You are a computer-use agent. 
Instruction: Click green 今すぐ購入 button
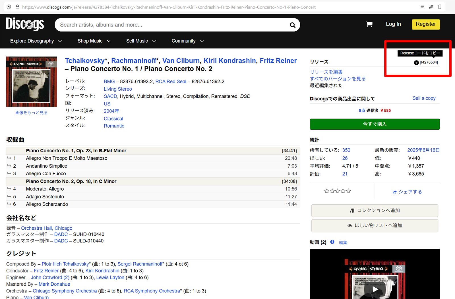(x=375, y=124)
